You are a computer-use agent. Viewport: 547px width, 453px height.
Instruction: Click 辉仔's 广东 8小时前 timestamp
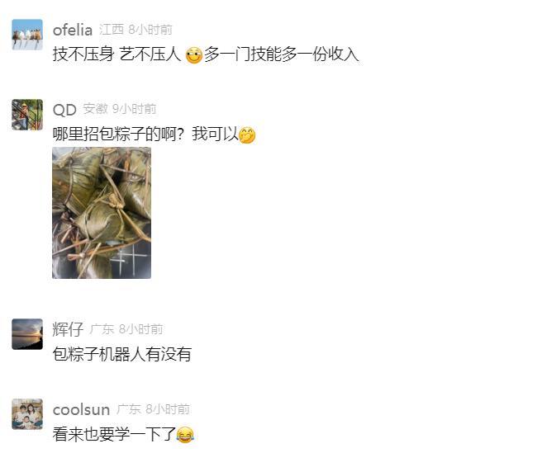coord(126,329)
